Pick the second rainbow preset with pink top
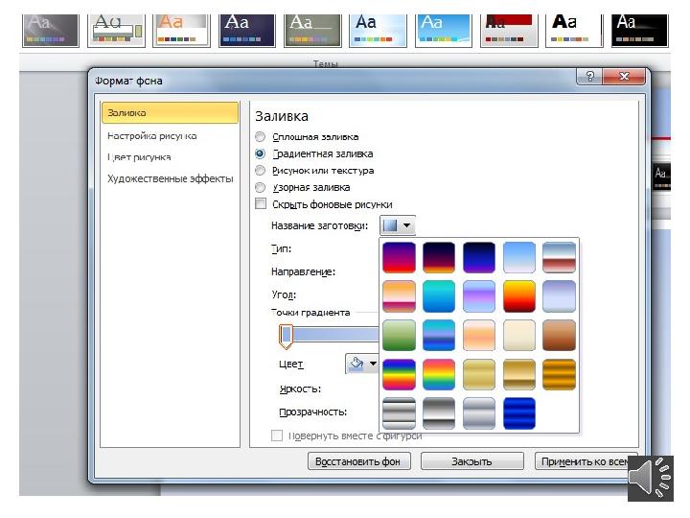The height and width of the screenshot is (518, 690). tap(439, 374)
